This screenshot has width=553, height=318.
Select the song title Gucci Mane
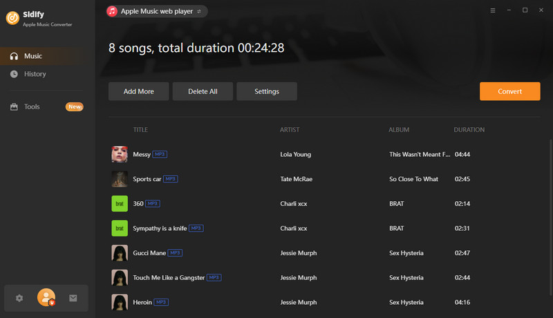(x=149, y=253)
